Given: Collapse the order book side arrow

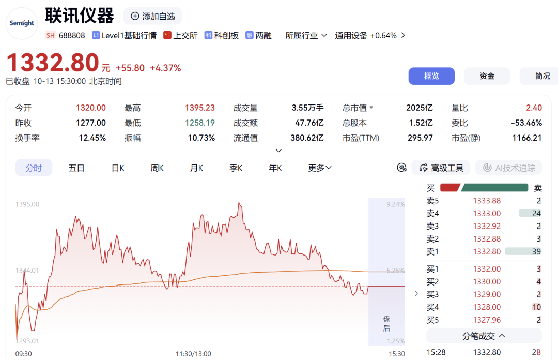Looking at the screenshot, I should point(416,293).
